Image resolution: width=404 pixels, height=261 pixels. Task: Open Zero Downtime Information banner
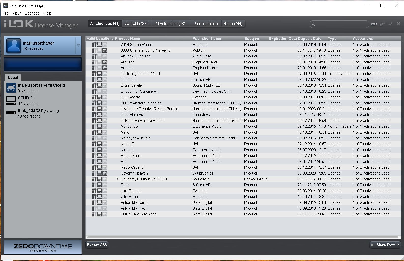click(43, 247)
